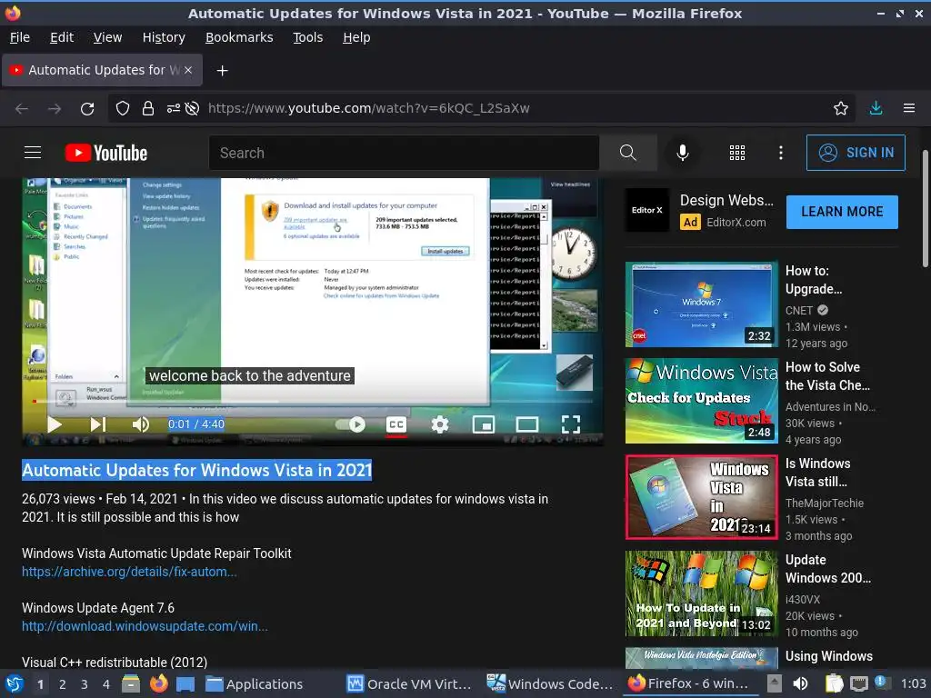Focus the YouTube Search input field

pos(404,153)
